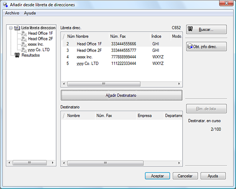The width and height of the screenshot is (236, 189).
Task: Click the Modo column header
Action: 177,36
